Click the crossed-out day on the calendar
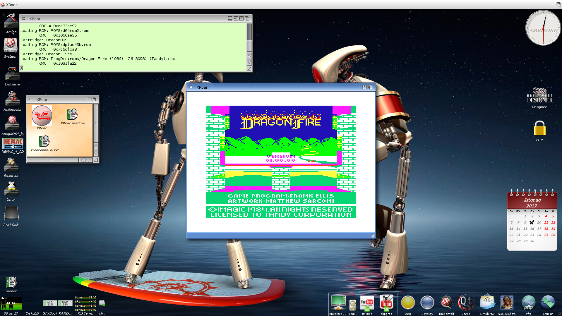Viewport: 562px width, 316px height. coord(532,222)
